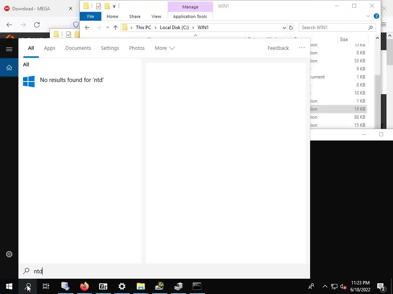Open search settings gear in sidebar
Screen dimensions: 393x294
(9, 254)
